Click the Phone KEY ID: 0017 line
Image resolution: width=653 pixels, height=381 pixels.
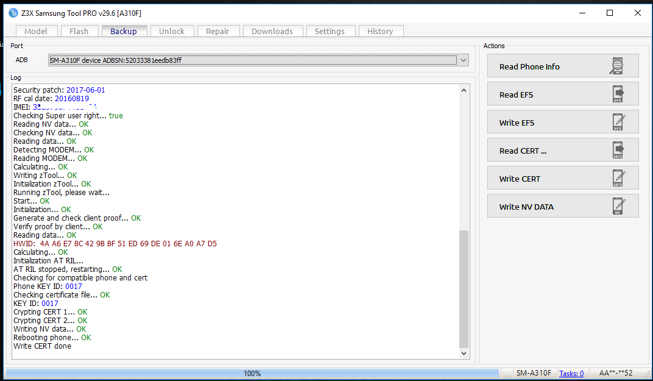(48, 286)
